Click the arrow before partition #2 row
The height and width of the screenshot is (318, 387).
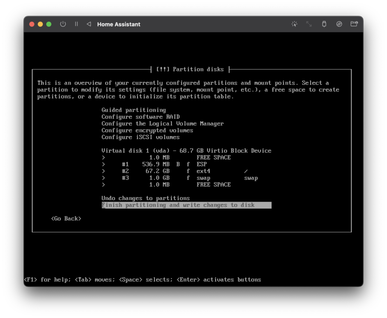104,171
